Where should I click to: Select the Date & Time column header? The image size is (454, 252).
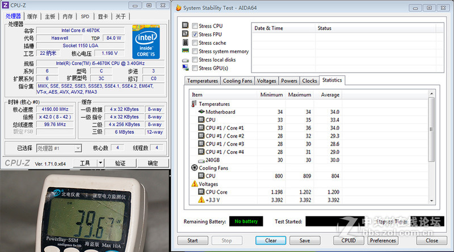[x=269, y=28]
